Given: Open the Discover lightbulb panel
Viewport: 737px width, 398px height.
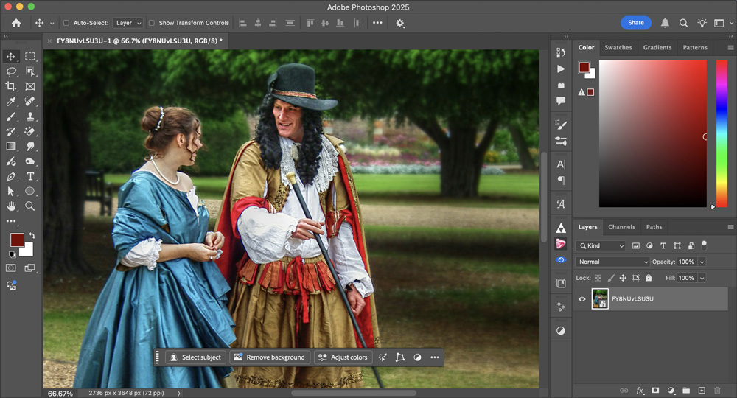Looking at the screenshot, I should pyautogui.click(x=702, y=23).
